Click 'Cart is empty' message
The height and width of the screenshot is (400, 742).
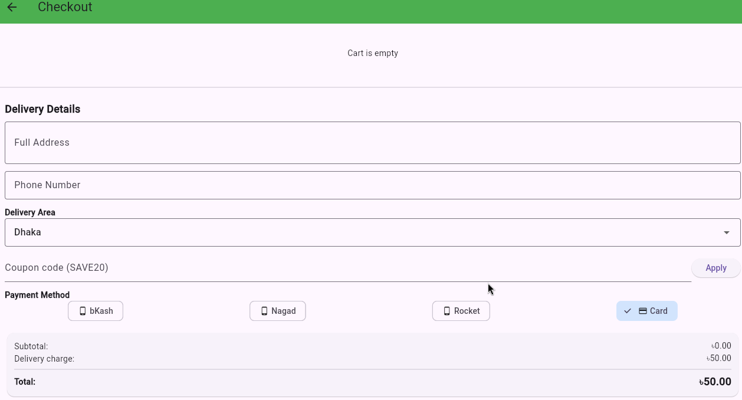[x=373, y=53]
